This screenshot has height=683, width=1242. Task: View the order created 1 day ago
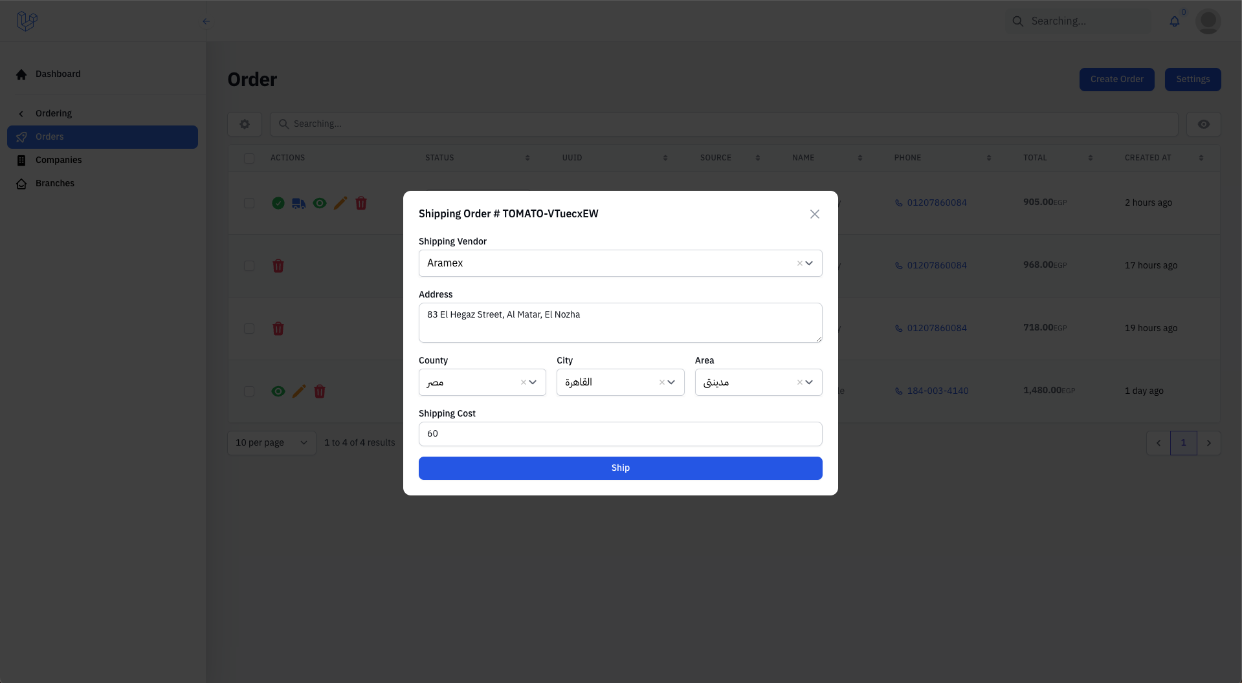pyautogui.click(x=278, y=391)
